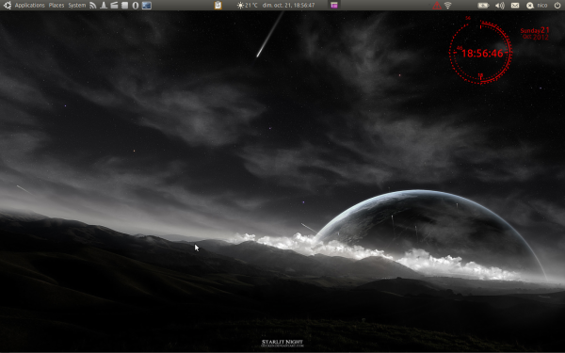The height and width of the screenshot is (353, 565).
Task: Launch the Opera browser icon
Action: pos(136,6)
